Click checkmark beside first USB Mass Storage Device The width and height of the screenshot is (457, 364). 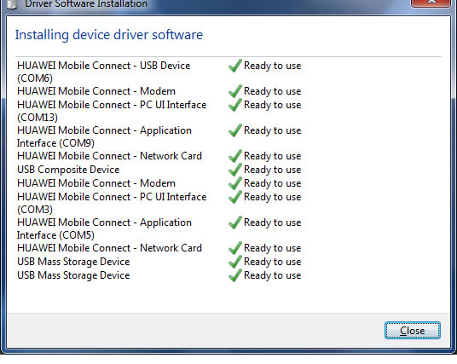click(235, 262)
